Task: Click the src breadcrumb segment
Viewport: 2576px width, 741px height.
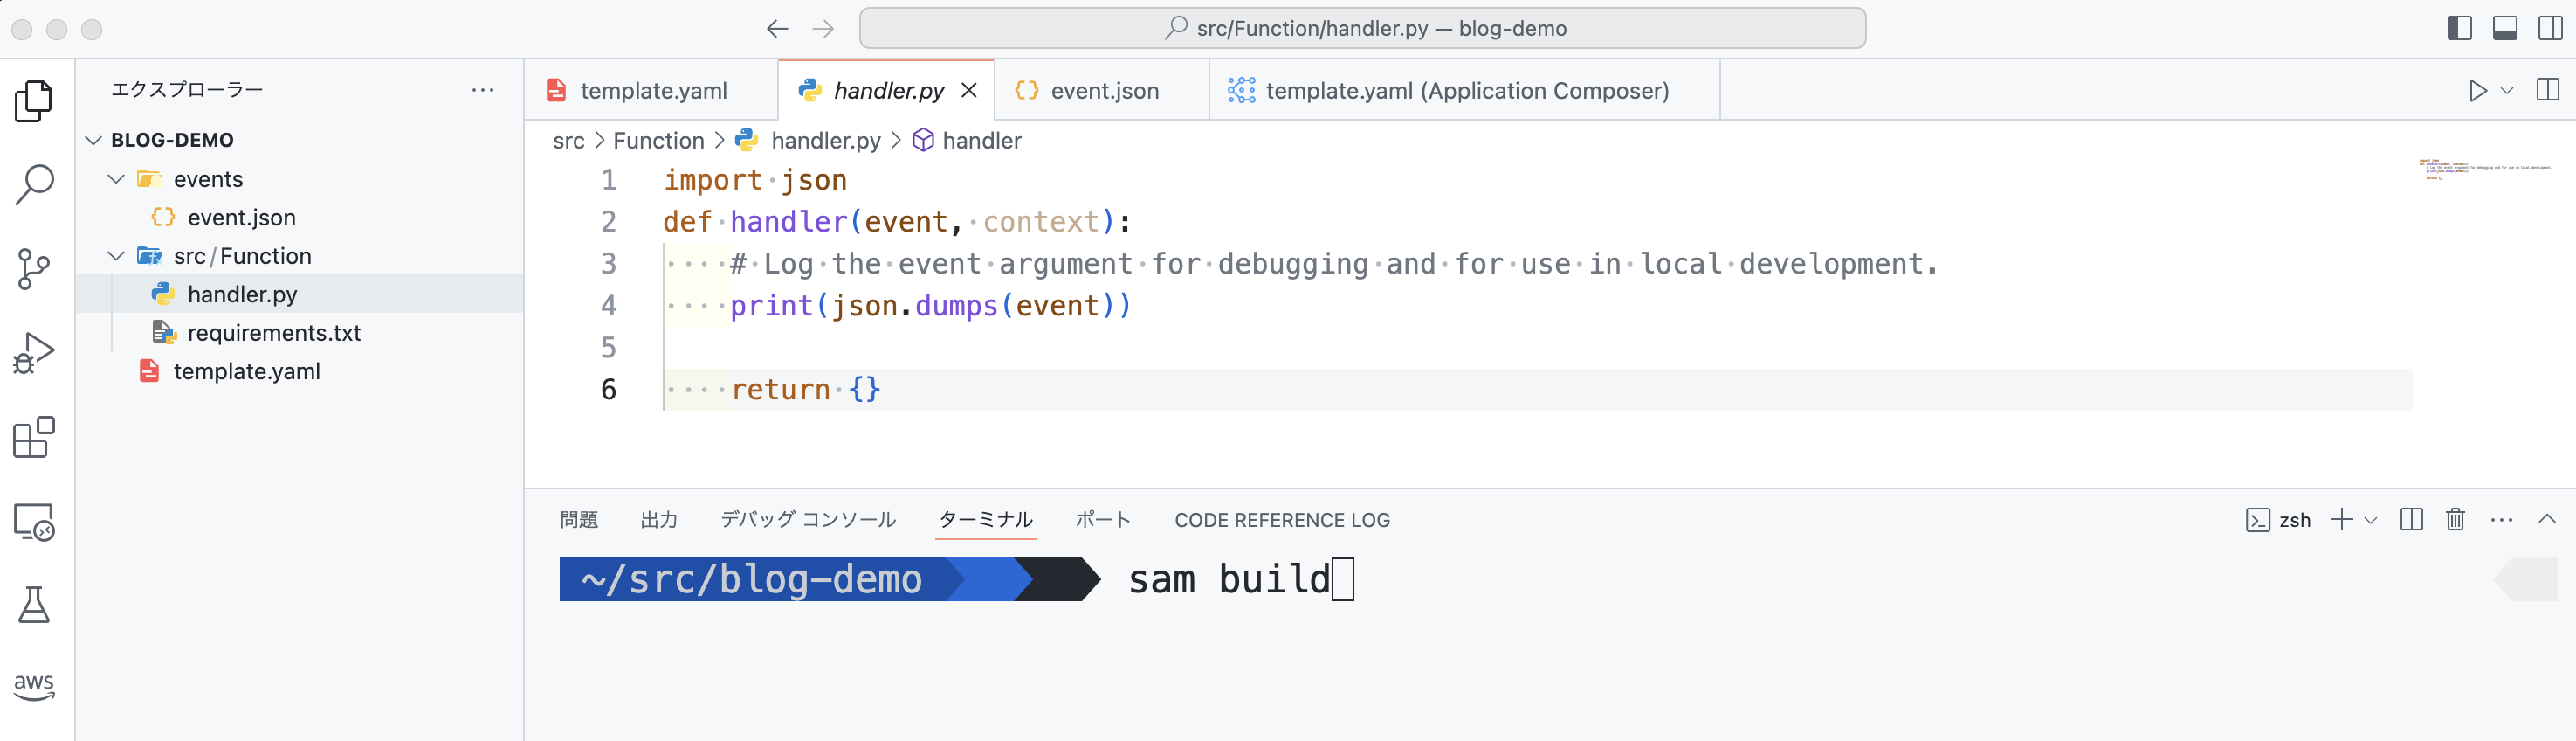Action: coord(568,142)
